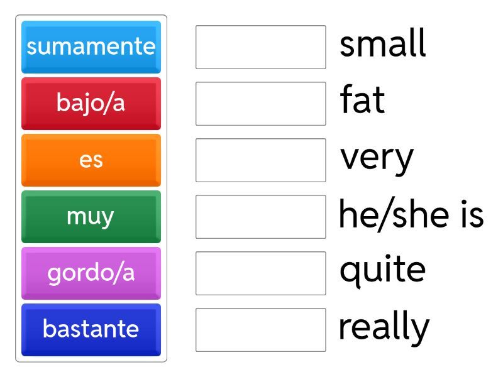
Task: Pick the red 'bajo/a' tile
Action: click(x=91, y=104)
